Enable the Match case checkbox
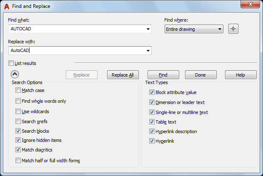Screen dimensions: 263x176 click(18, 90)
